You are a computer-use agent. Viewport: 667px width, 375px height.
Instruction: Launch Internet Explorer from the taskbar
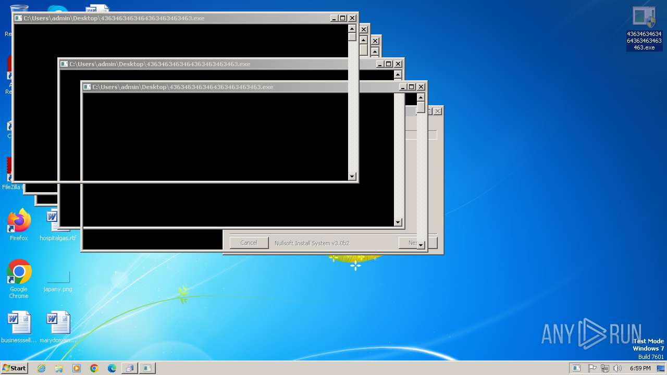(41, 368)
